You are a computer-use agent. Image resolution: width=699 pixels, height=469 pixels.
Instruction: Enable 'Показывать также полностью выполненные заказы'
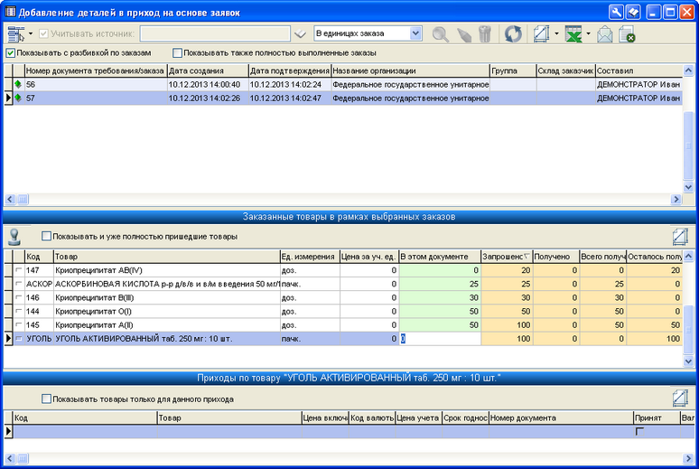(178, 53)
